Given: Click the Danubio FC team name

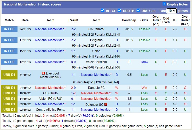Looking at the screenshot, I should pos(96,88).
